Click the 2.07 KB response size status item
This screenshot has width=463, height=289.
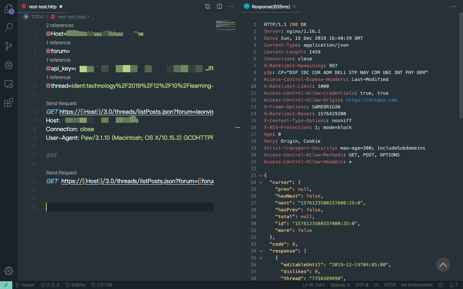(x=101, y=285)
